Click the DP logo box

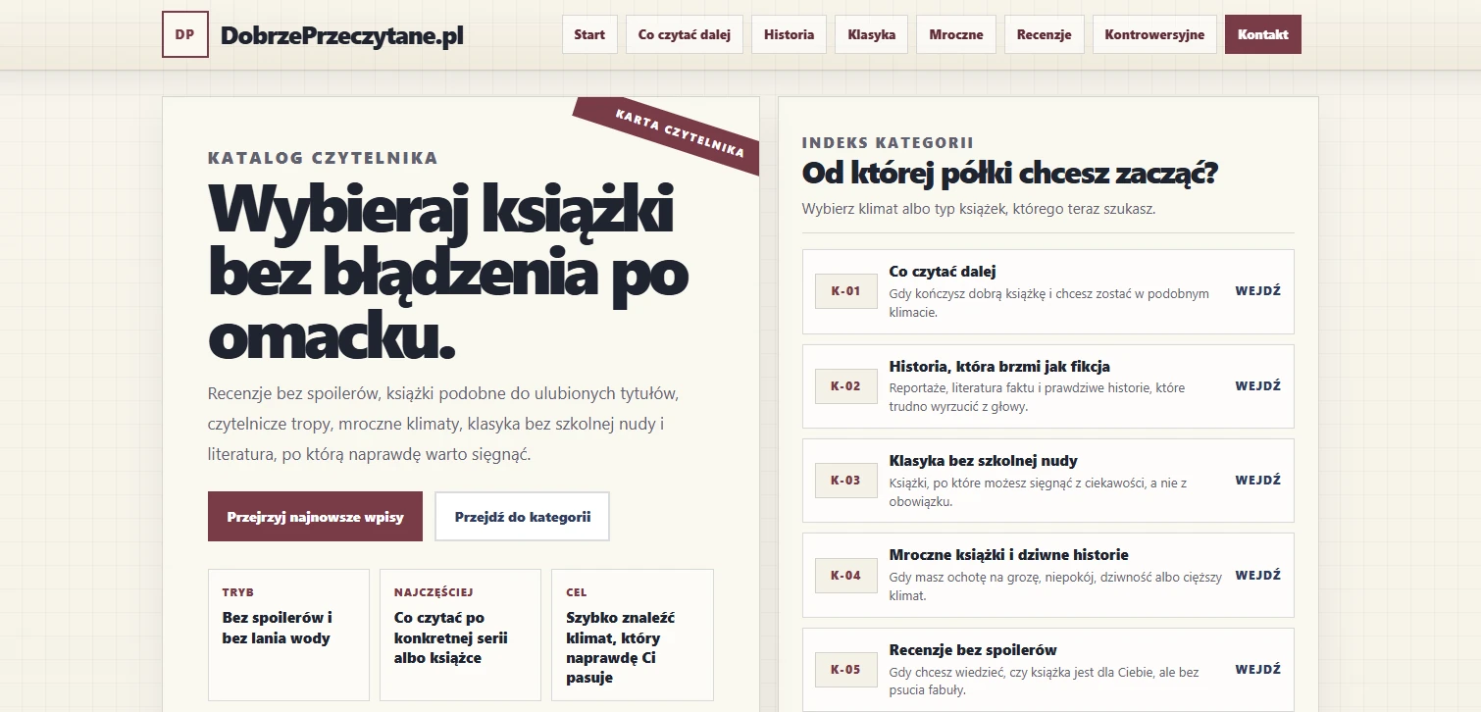tap(185, 34)
